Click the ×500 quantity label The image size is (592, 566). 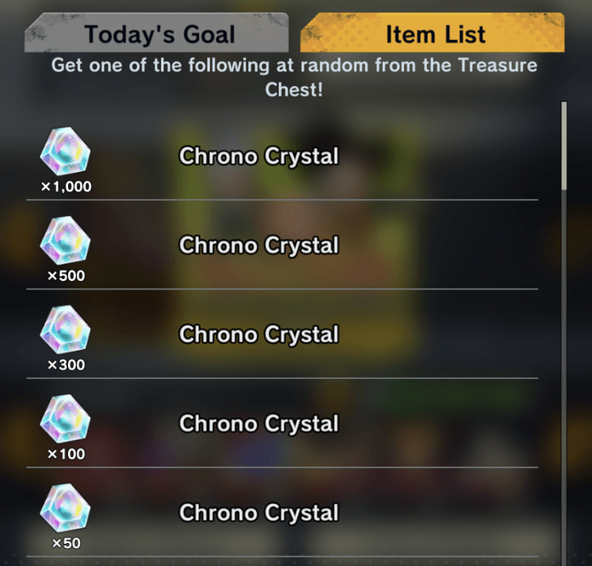tap(65, 276)
